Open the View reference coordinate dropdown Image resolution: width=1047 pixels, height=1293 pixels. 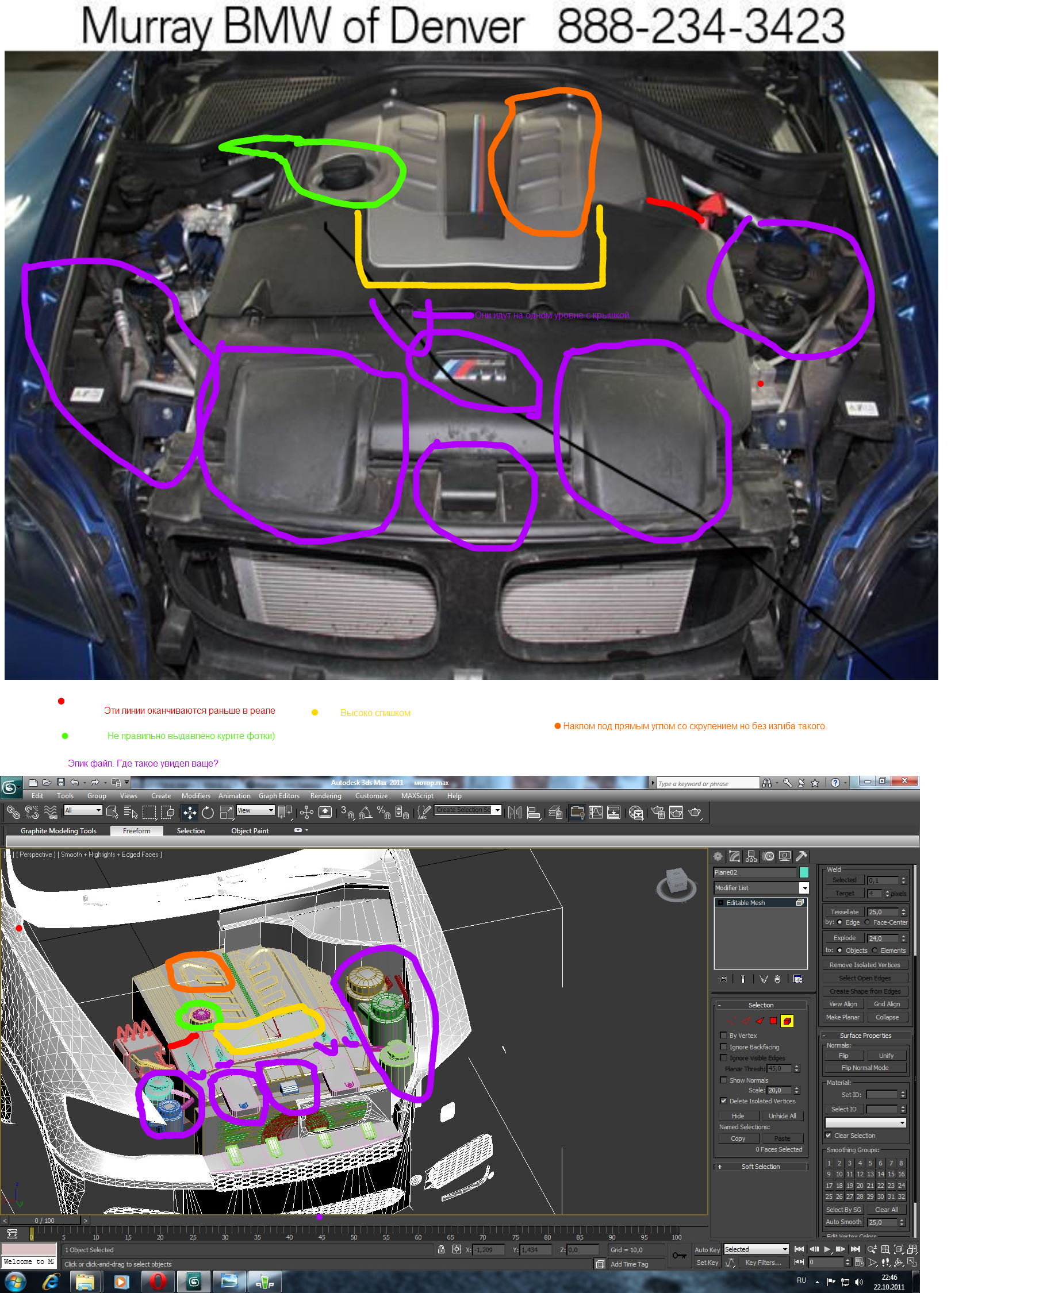256,810
